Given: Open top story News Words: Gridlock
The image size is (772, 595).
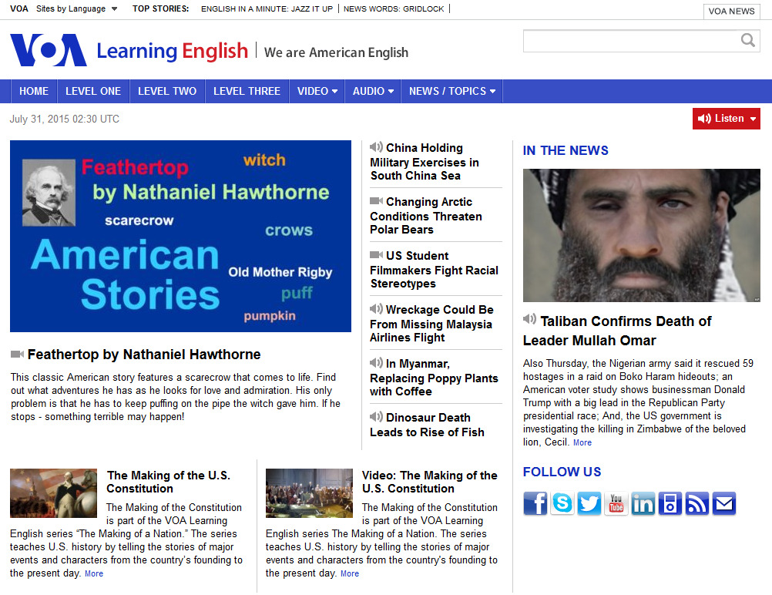Looking at the screenshot, I should click(394, 9).
